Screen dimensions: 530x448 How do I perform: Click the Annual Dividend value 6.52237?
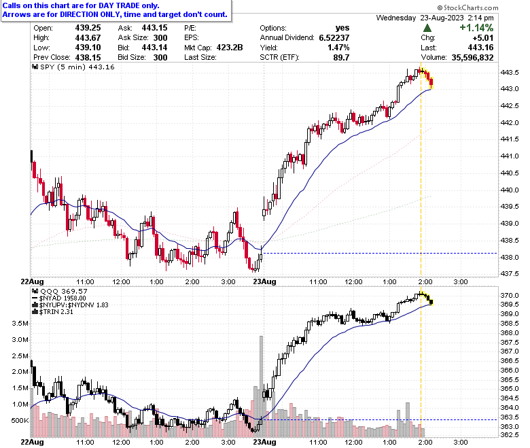(334, 37)
